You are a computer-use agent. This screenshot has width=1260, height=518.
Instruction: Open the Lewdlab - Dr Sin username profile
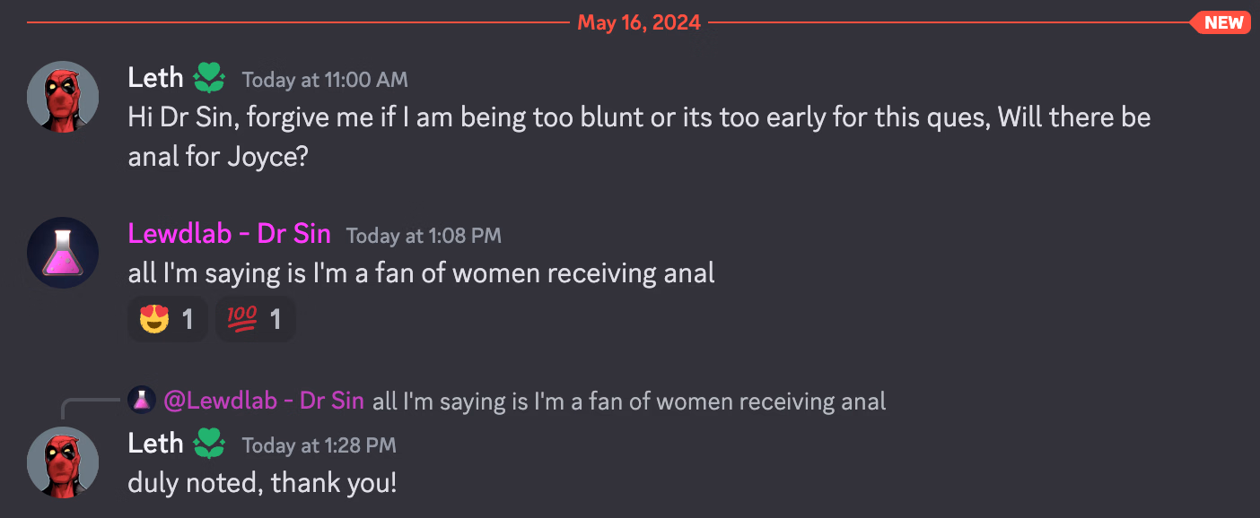tap(230, 234)
